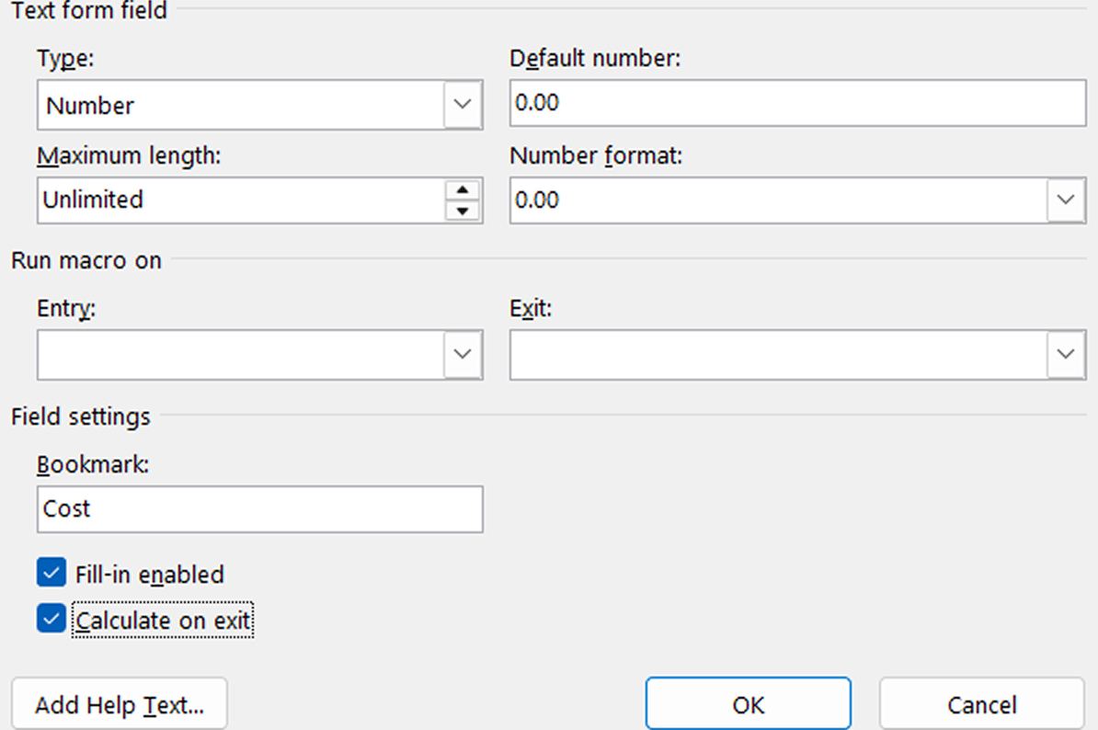Increase Maximum length with up arrow
The image size is (1098, 730).
463,190
